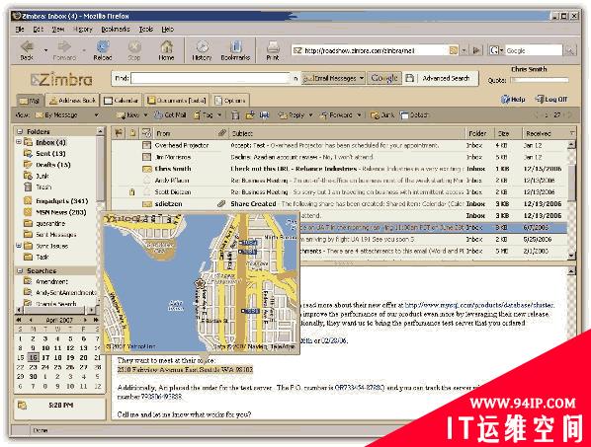
Task: Click the Google search button in Zimbra
Action: pyautogui.click(x=384, y=78)
